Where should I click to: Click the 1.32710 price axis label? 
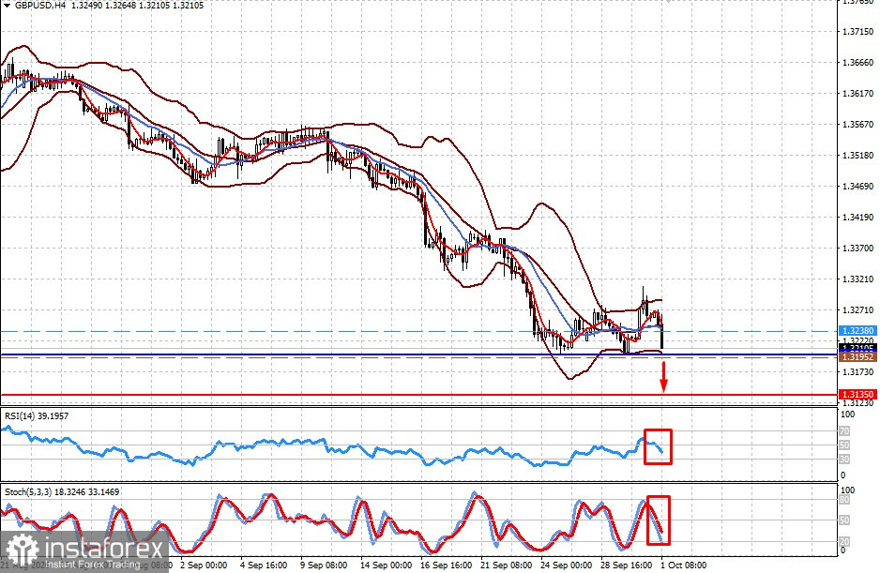tap(858, 309)
